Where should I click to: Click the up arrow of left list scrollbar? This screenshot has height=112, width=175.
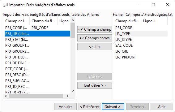pos(73,20)
